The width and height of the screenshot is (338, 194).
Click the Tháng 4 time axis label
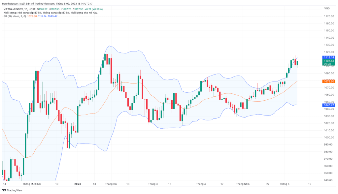point(201,184)
